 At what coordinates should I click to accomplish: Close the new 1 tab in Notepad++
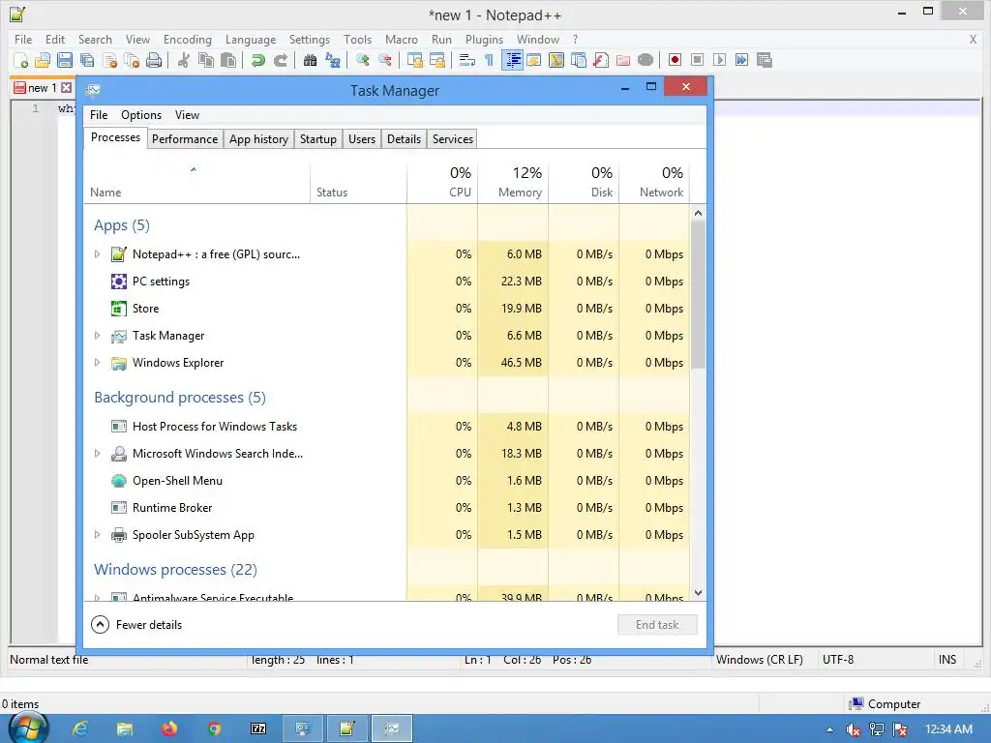(x=66, y=88)
